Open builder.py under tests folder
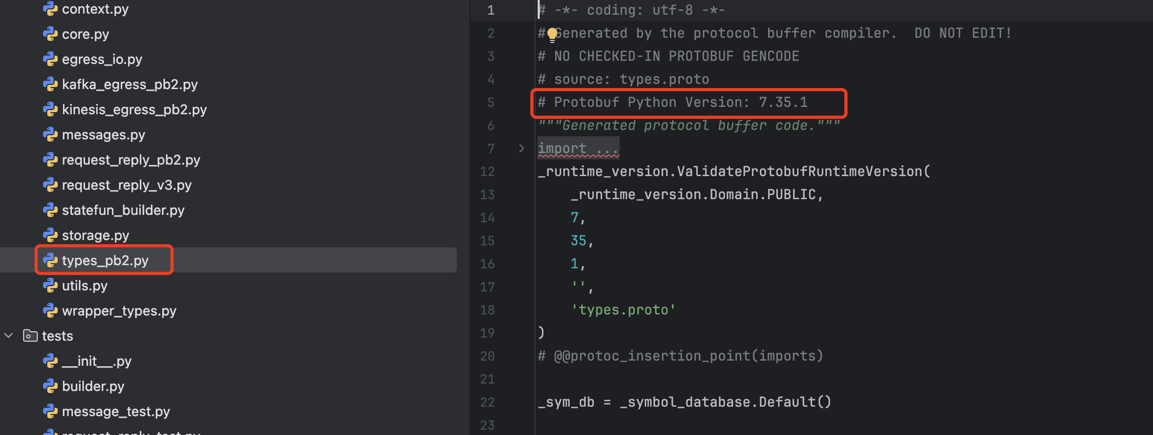The width and height of the screenshot is (1153, 435). point(93,386)
